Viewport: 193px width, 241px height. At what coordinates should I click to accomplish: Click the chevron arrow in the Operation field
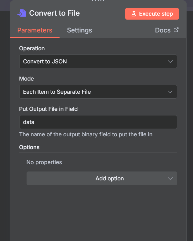(170, 62)
